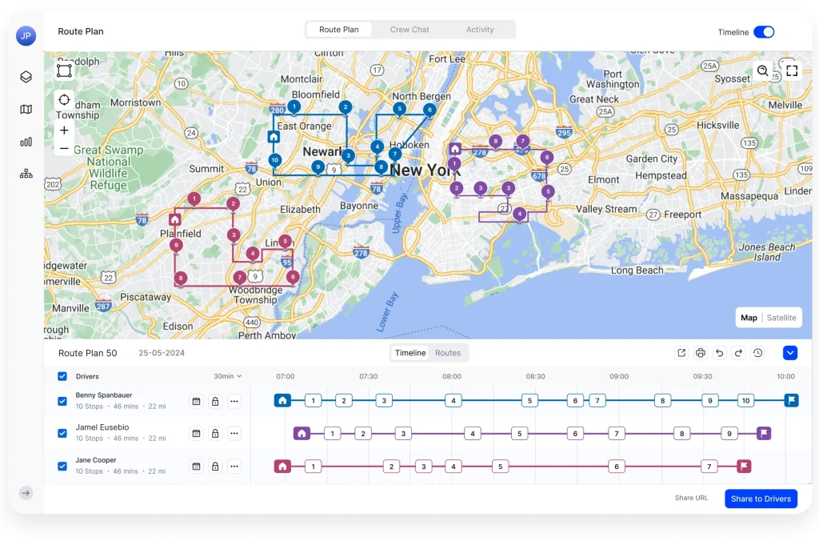Screen dimensions: 819x545
Task: Switch to the Crew Chat tab
Action: (409, 30)
